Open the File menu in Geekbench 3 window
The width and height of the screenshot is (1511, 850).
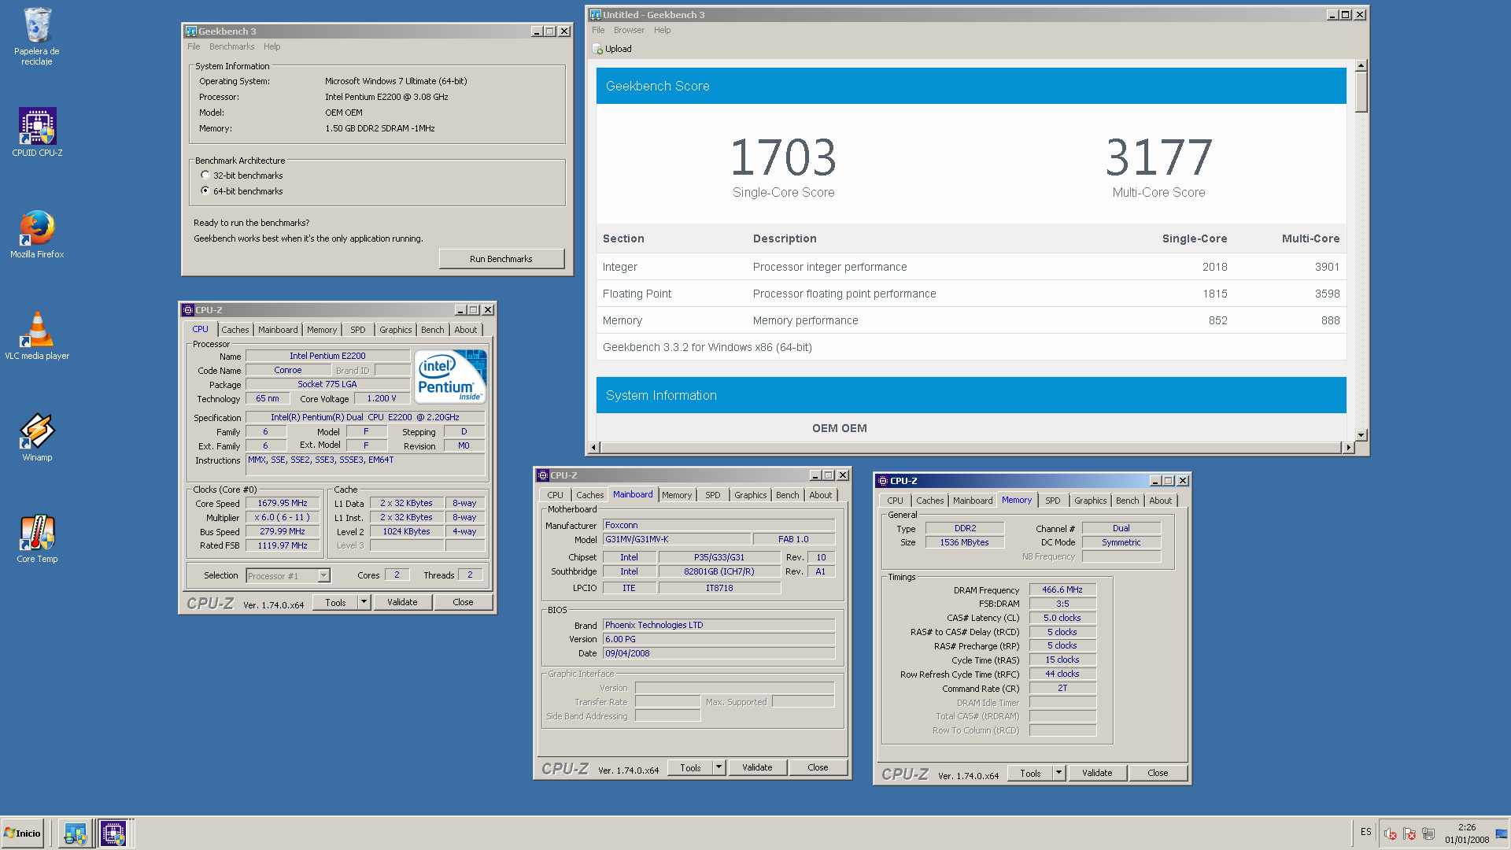tap(194, 46)
